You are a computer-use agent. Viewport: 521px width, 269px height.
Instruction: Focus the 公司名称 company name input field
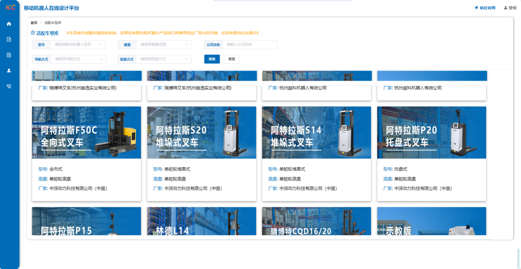[x=250, y=44]
